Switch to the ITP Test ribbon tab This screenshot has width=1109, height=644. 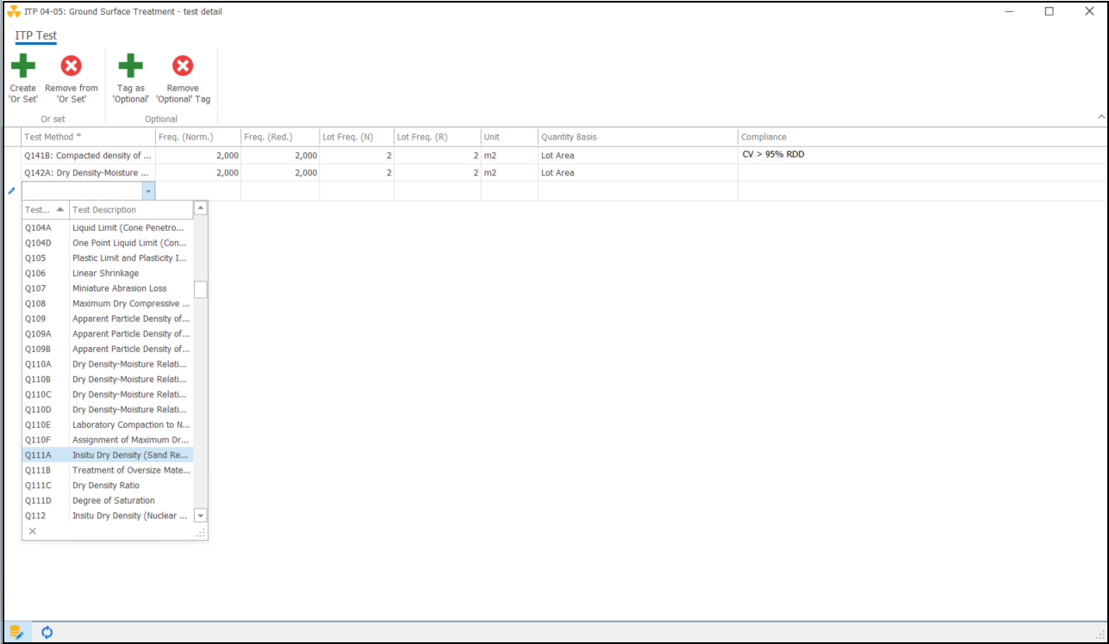pos(36,36)
